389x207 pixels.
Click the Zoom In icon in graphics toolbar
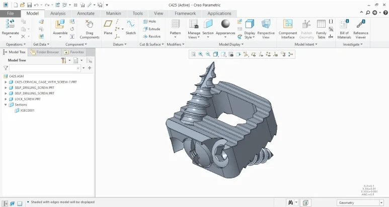click(200, 54)
